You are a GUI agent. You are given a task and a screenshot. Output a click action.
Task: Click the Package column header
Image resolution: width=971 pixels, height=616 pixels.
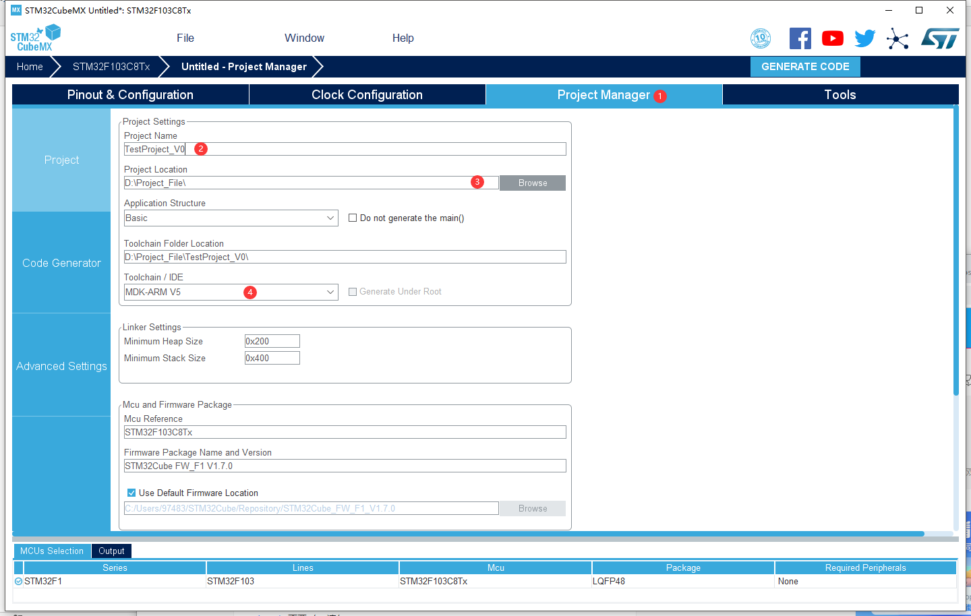point(683,568)
